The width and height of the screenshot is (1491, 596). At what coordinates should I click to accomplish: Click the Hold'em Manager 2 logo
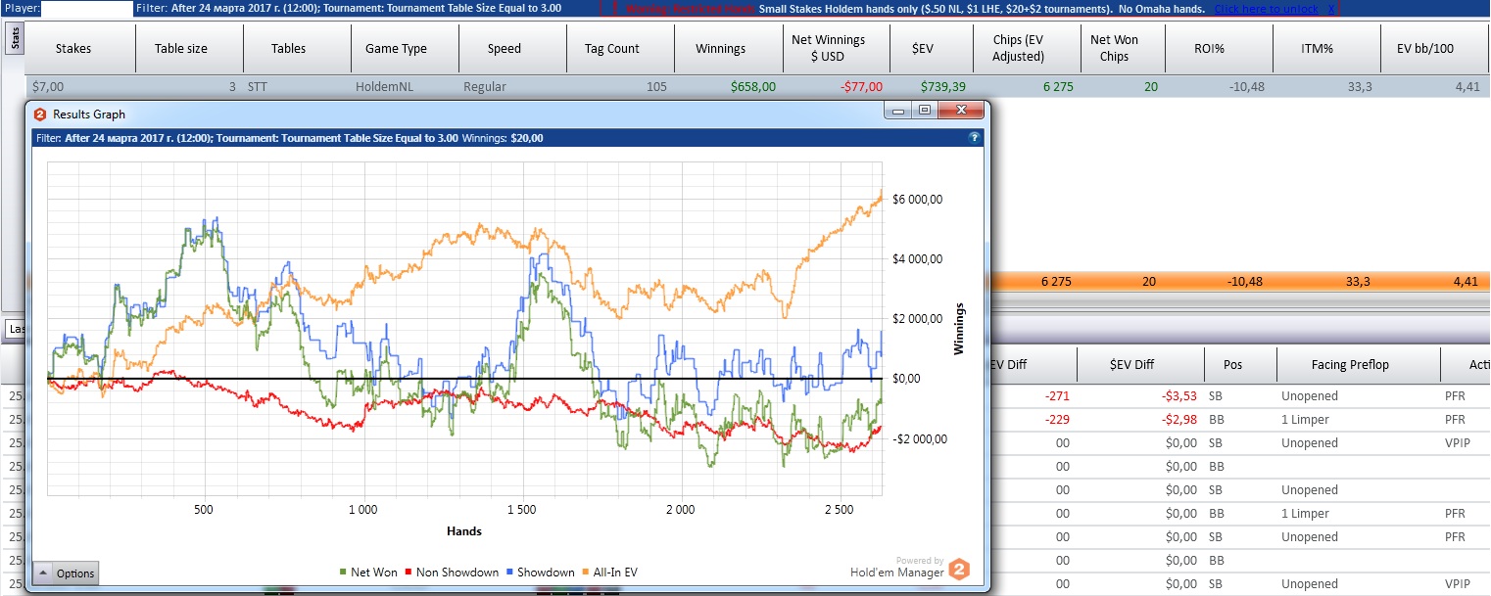(x=960, y=569)
